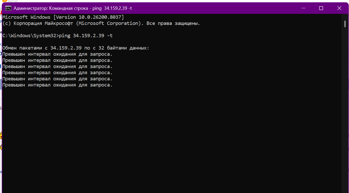Click the first "Превышен интервал ожидания" line
This screenshot has height=193, width=349.
pyautogui.click(x=57, y=54)
